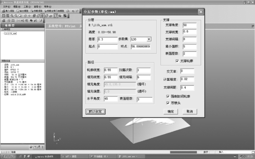Open the 文件 menu
This screenshot has height=159, width=255.
(7, 6)
